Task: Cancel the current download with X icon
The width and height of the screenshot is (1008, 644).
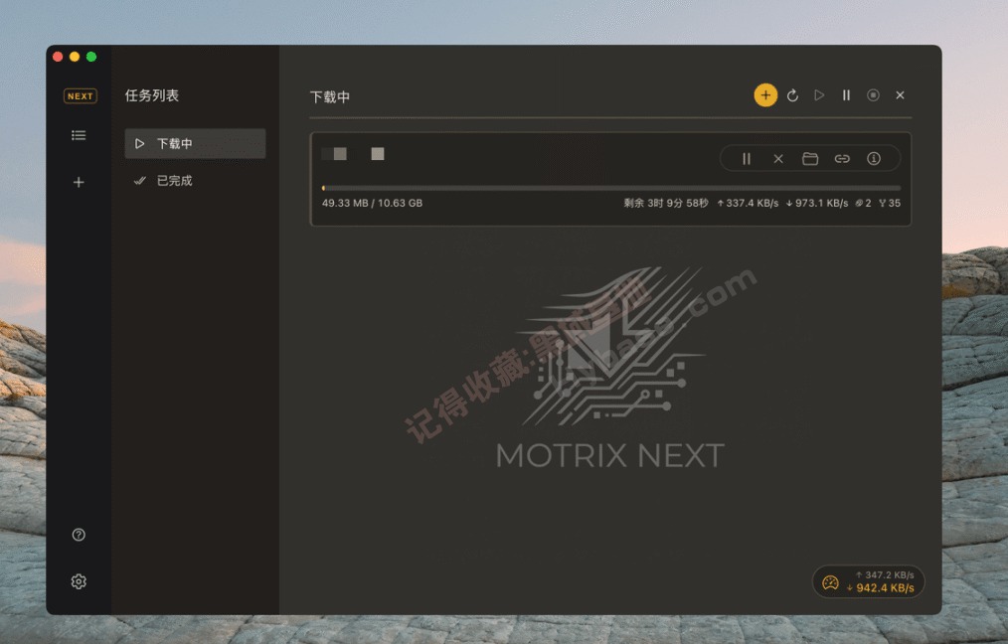Action: point(778,158)
